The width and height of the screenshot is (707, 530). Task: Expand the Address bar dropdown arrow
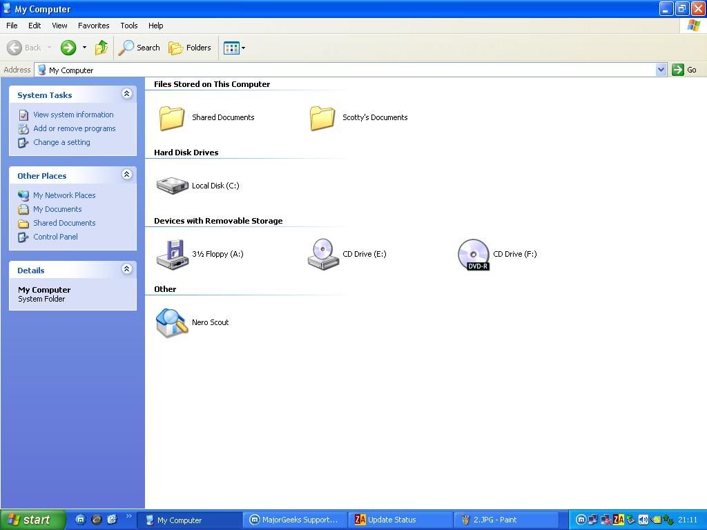661,70
